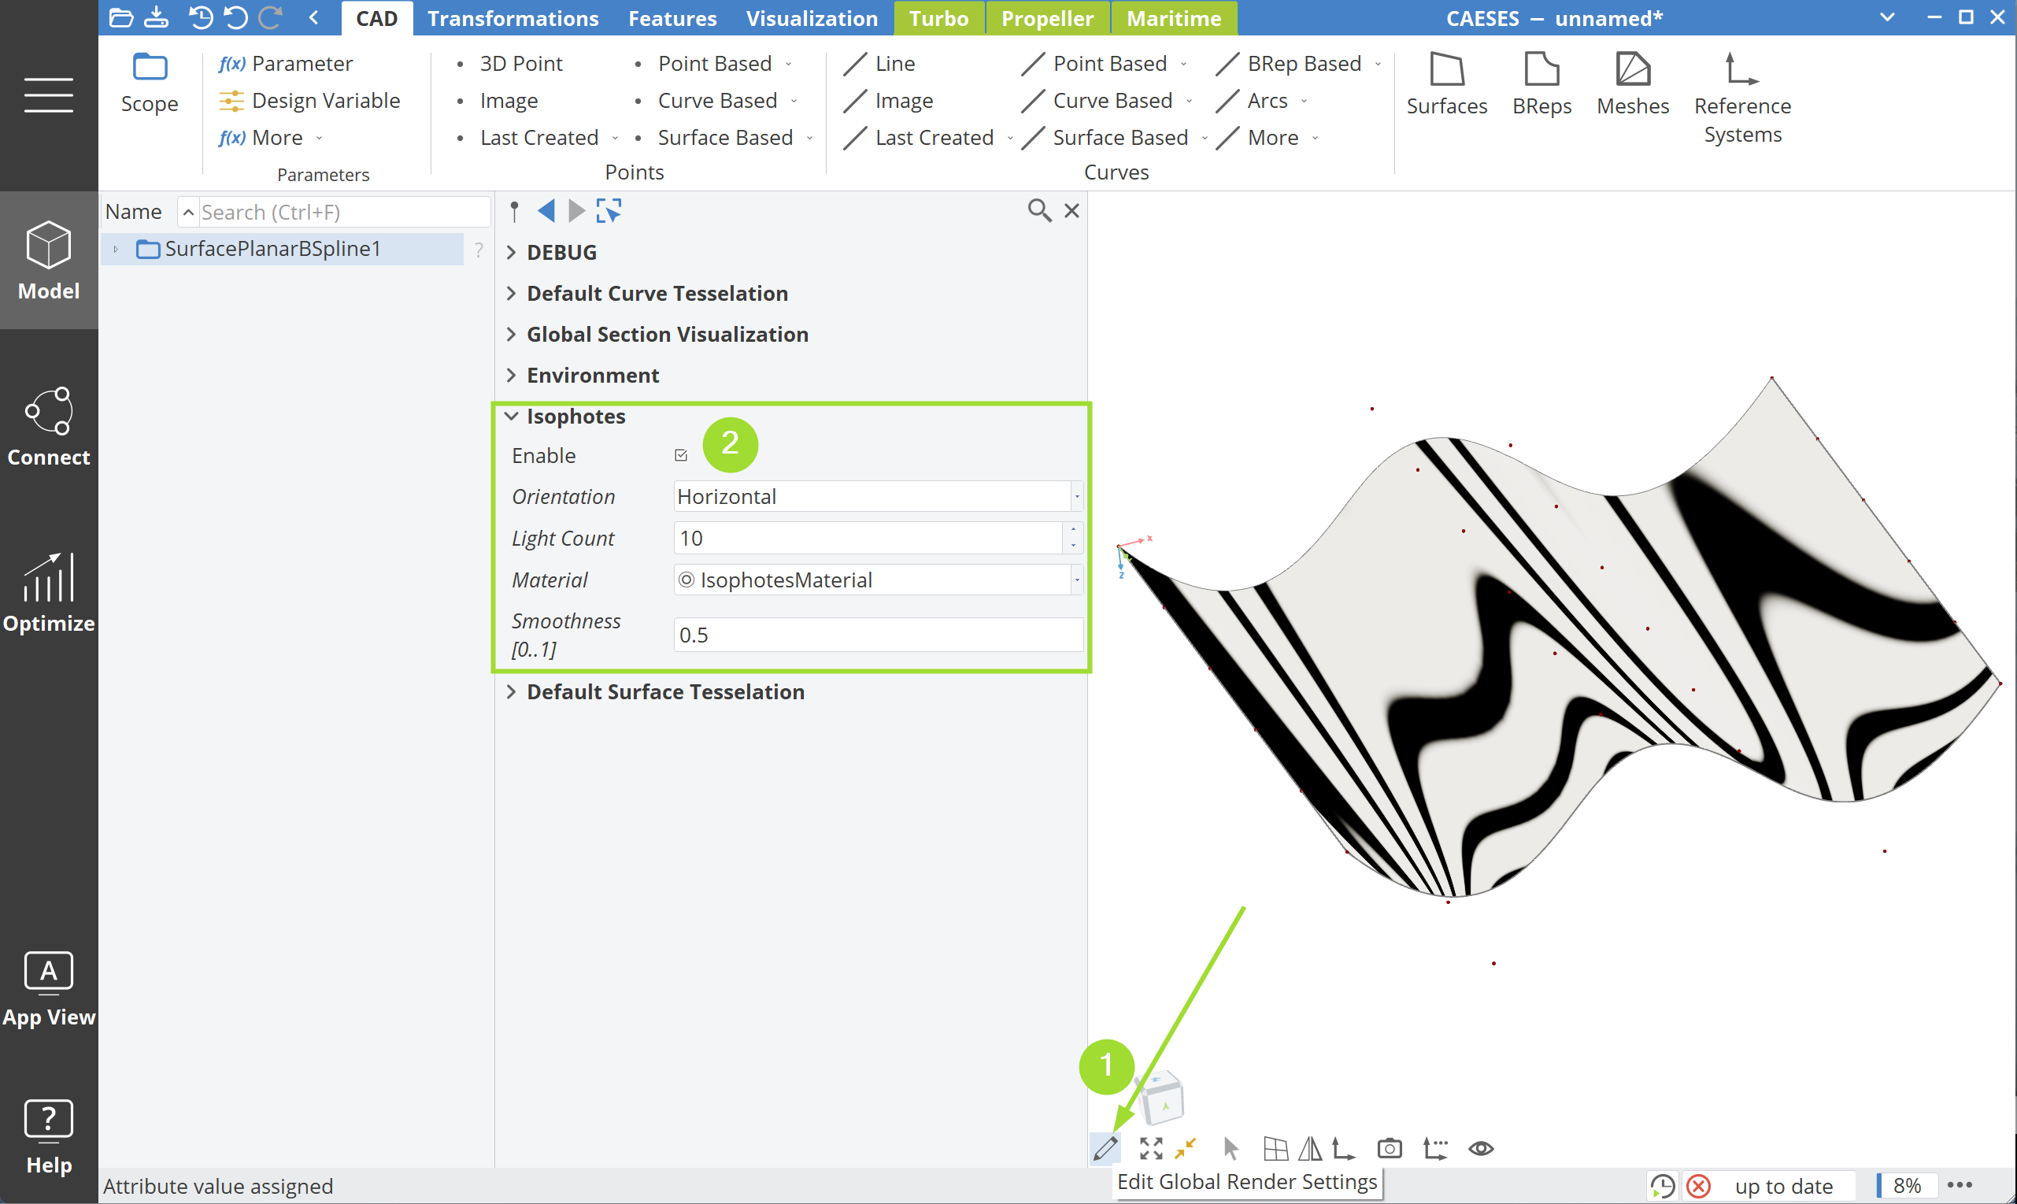The width and height of the screenshot is (2017, 1204).
Task: Click the red cancel update icon
Action: [1698, 1185]
